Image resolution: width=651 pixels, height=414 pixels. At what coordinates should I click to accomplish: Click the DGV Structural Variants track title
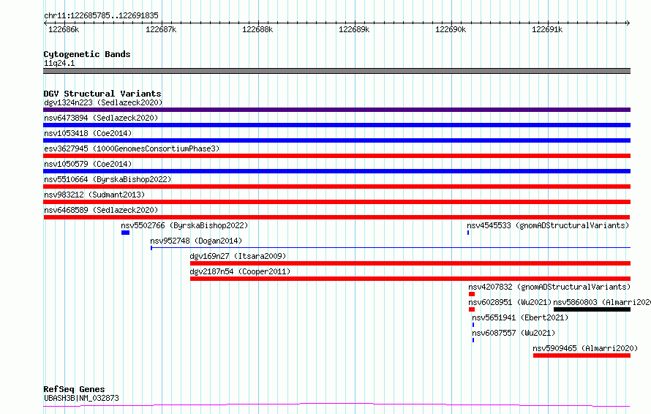click(x=102, y=94)
